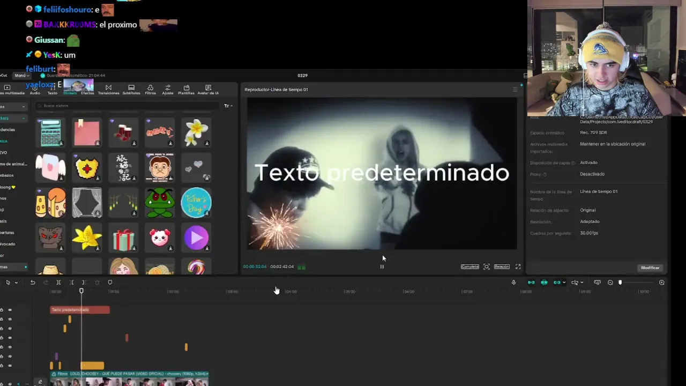Screen dimensions: 686x386
Task: Open the Menú dropdown
Action: click(x=21, y=76)
